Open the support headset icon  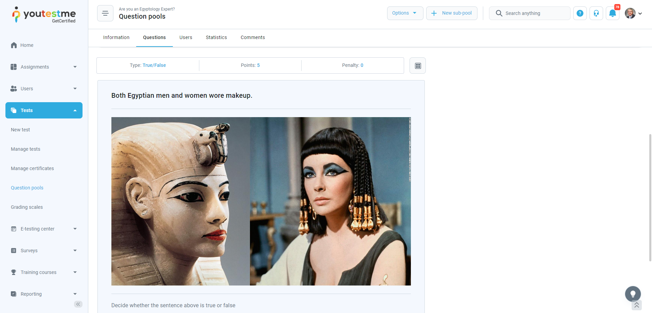tap(596, 13)
